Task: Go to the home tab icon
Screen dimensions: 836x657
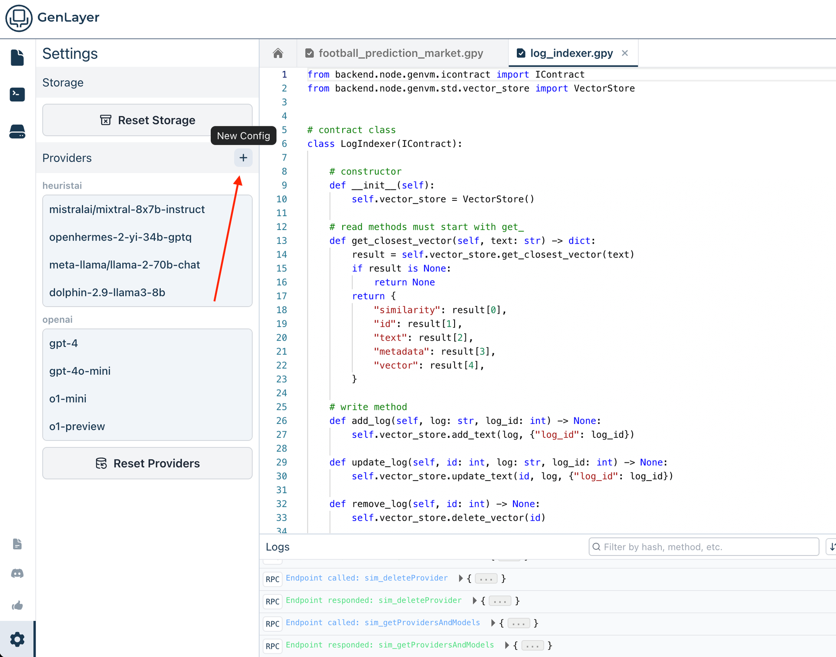Action: click(278, 53)
